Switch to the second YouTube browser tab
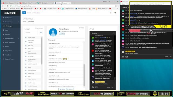The image size is (173, 97). point(28,3)
